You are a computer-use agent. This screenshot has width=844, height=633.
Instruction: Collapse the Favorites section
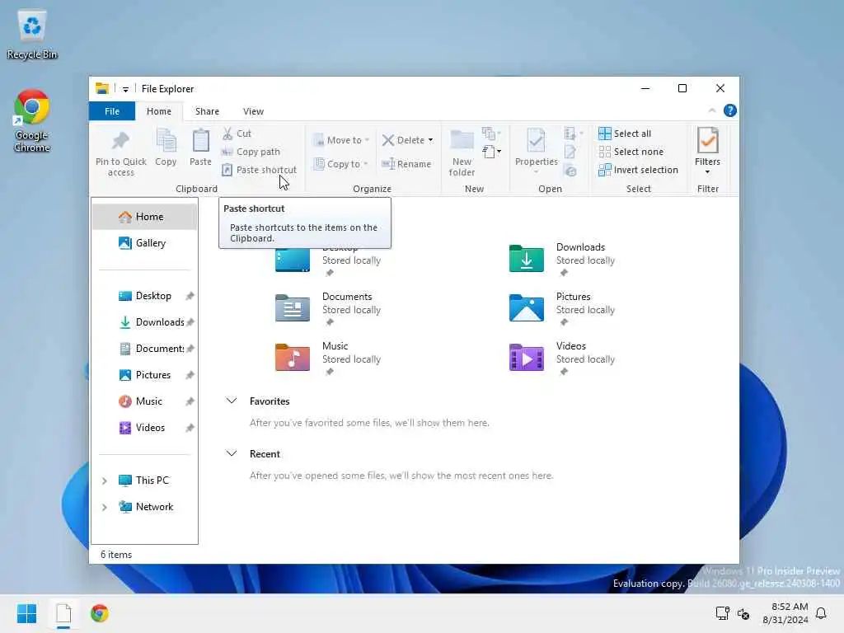(x=232, y=401)
